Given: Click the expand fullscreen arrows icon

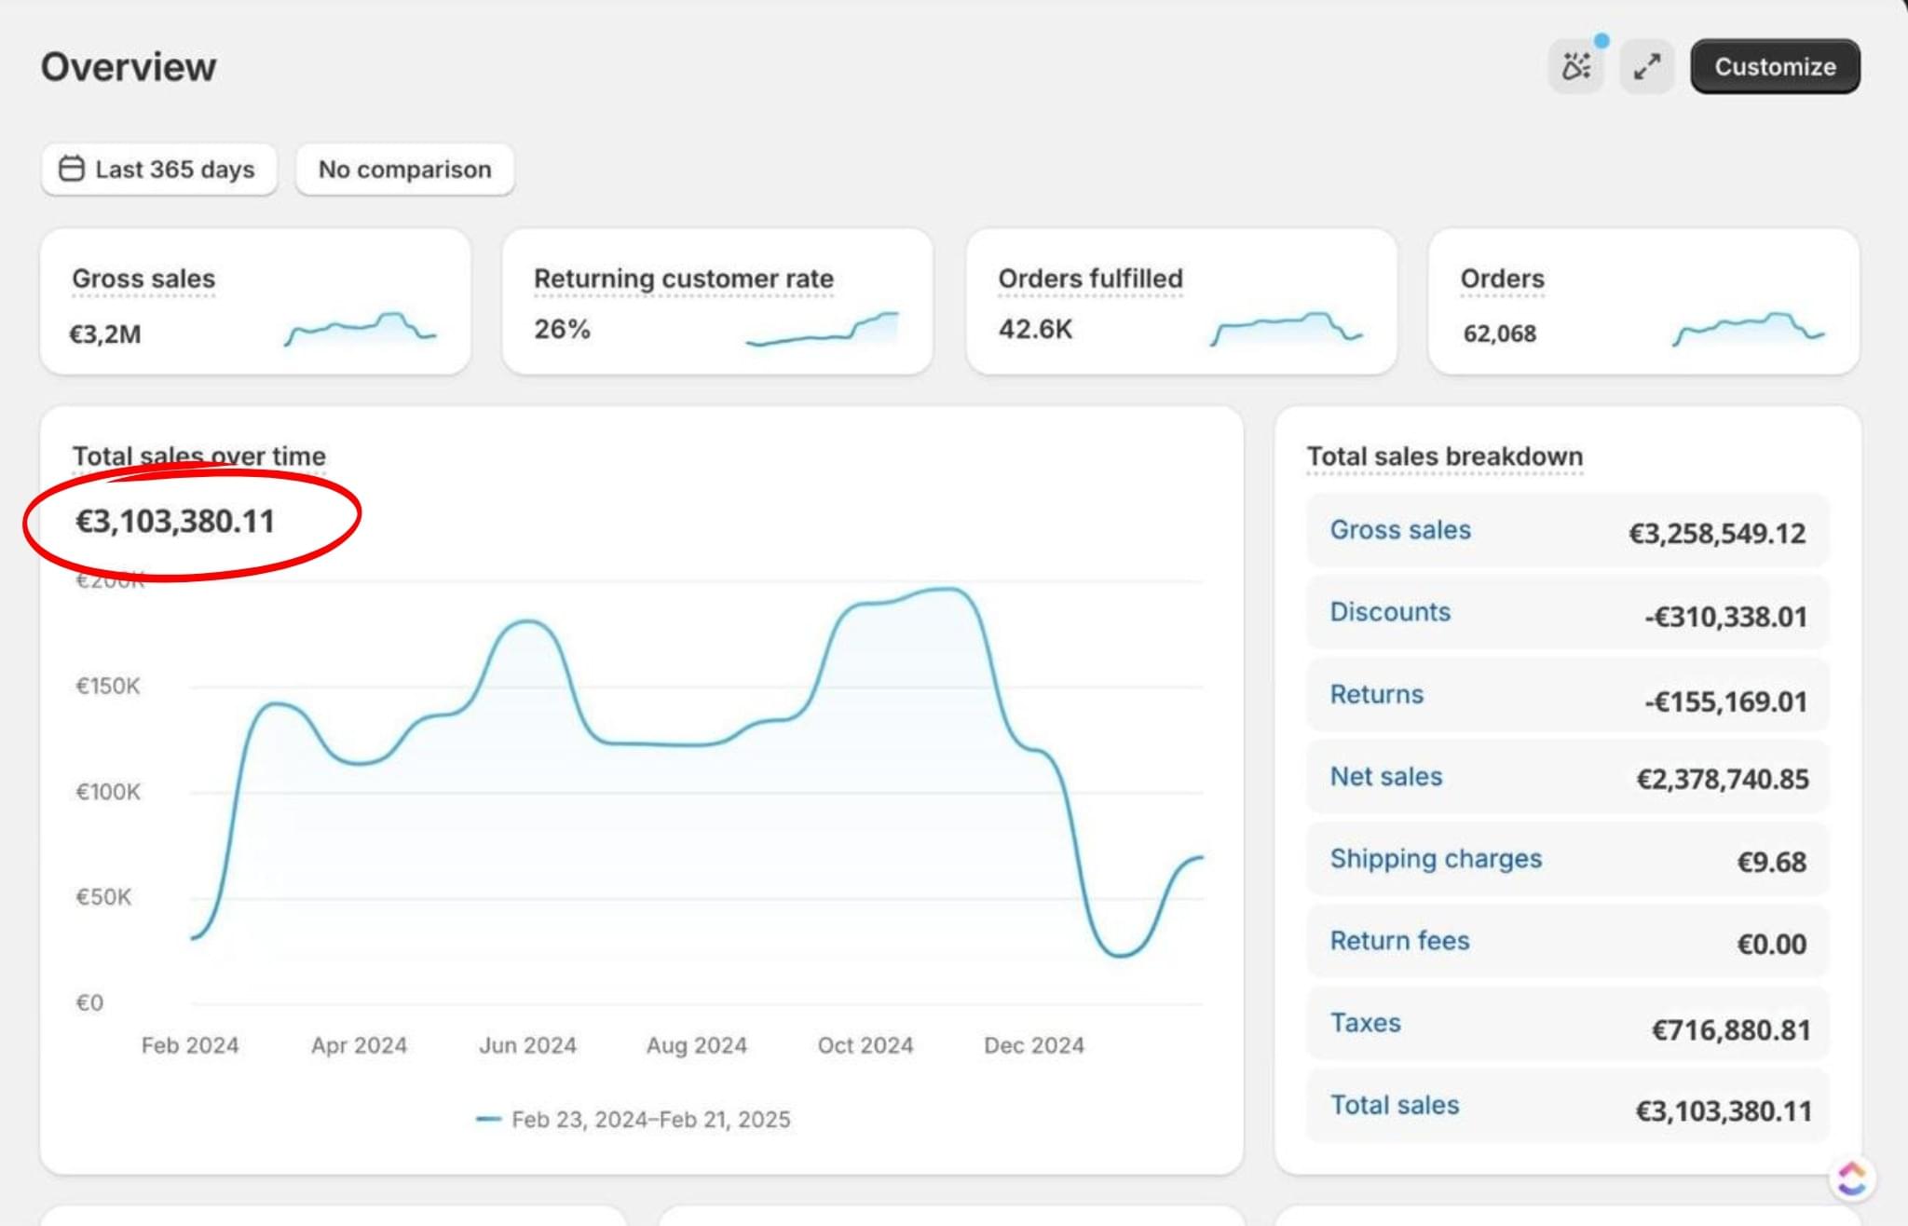Looking at the screenshot, I should tap(1646, 67).
